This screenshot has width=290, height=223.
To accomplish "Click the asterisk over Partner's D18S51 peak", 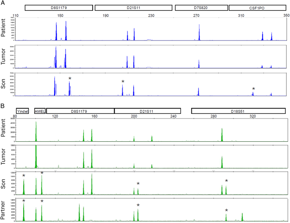I will (x=226, y=211).
